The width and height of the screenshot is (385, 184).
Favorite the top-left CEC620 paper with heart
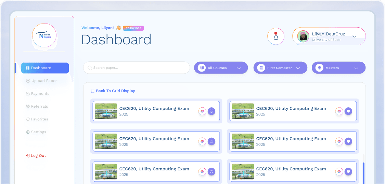pyautogui.click(x=211, y=111)
